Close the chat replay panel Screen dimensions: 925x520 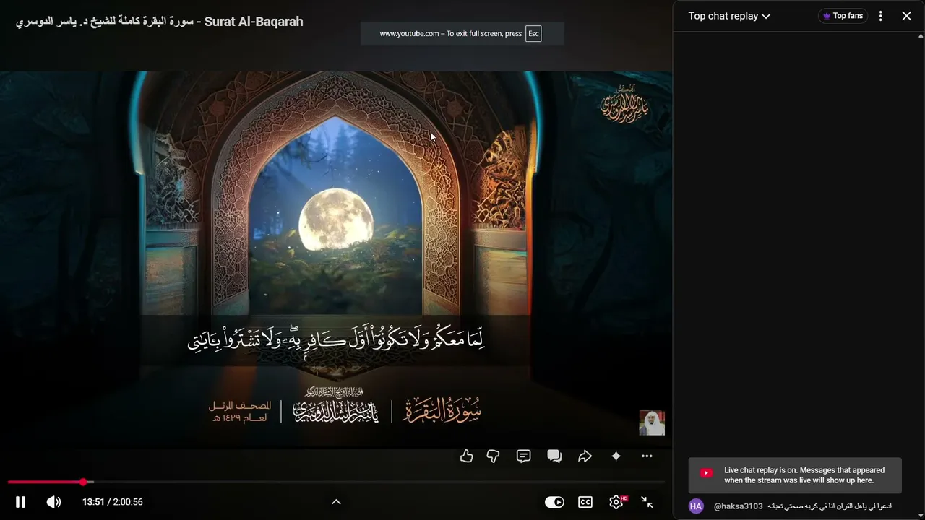(x=906, y=16)
